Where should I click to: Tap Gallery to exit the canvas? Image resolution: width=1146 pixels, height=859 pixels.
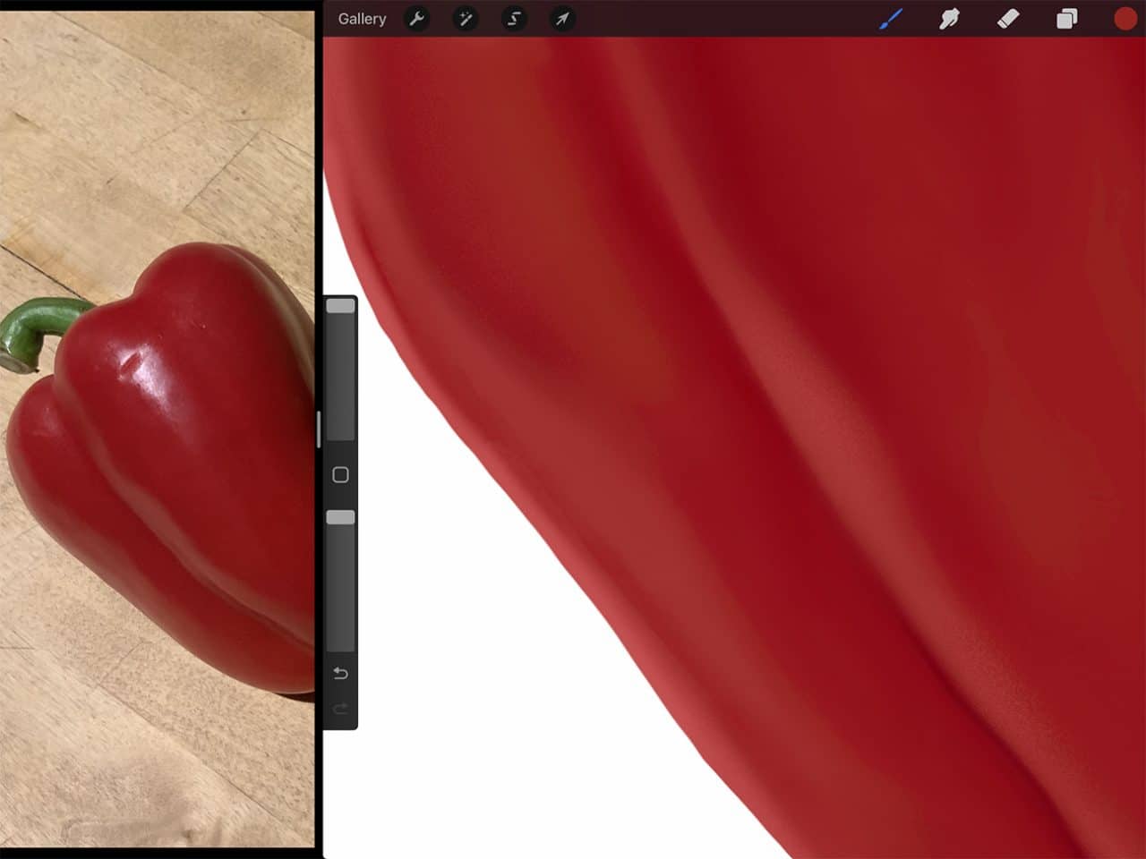point(361,19)
